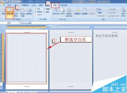Click the 隐藏 hide window button
127x93 pixels.
coord(99,13)
